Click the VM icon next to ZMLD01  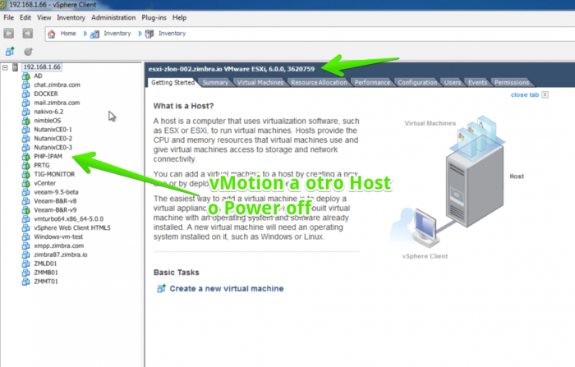coord(25,264)
